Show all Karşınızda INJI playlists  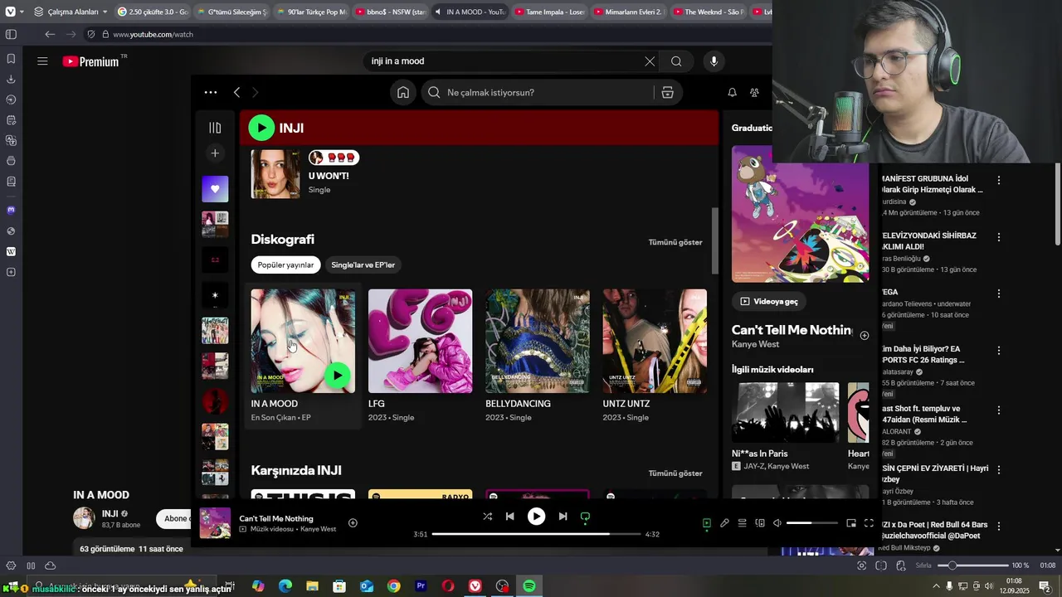point(675,473)
